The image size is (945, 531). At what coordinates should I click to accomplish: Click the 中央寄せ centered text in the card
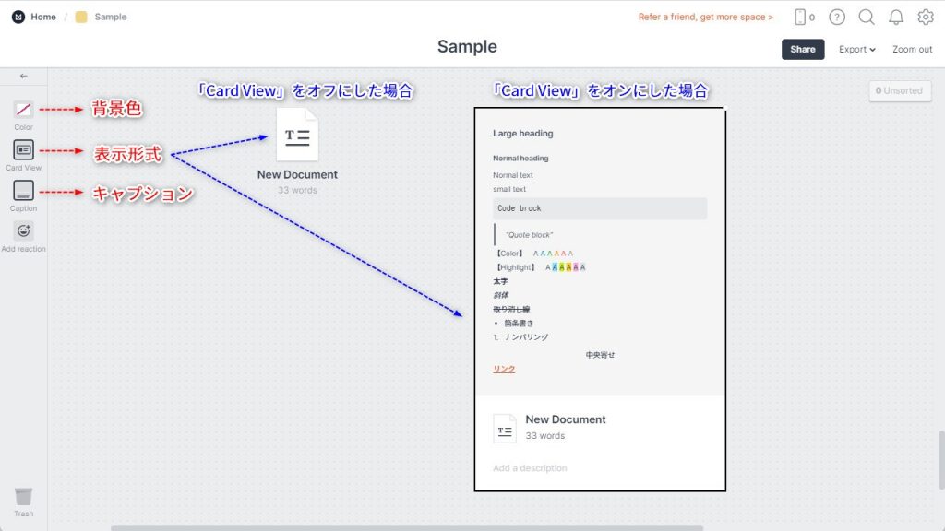click(600, 355)
